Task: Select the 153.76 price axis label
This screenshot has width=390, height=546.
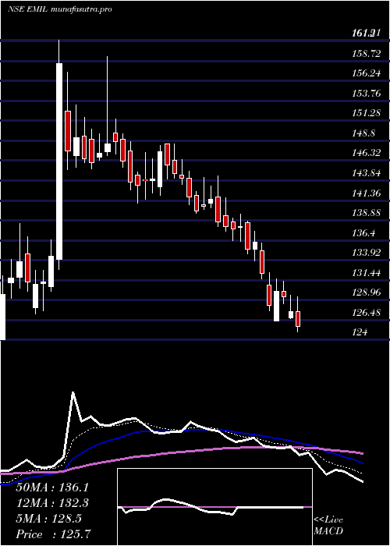Action: pyautogui.click(x=366, y=93)
